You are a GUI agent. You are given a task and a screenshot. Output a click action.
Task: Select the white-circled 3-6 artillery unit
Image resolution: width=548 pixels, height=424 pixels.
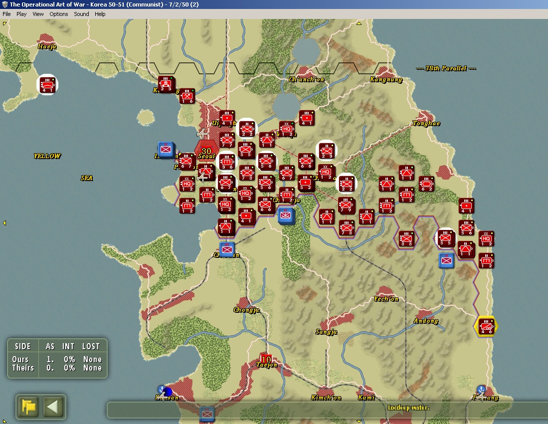pos(227,162)
